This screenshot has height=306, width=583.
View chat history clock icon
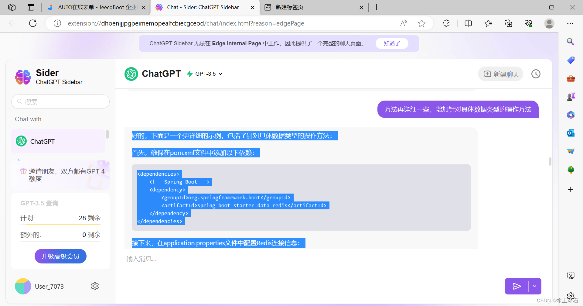(x=536, y=74)
